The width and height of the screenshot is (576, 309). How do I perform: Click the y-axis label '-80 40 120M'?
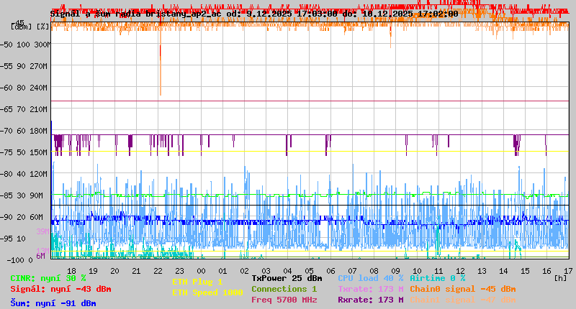(24, 174)
